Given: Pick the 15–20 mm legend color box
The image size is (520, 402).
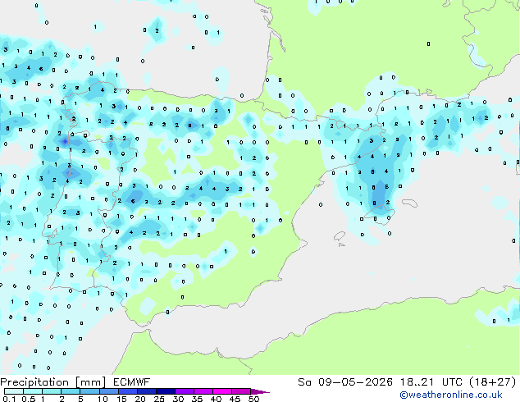Looking at the screenshot, I should (x=128, y=391).
